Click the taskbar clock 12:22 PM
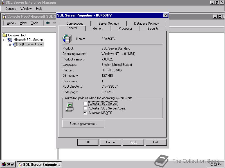The image size is (225, 168). [216, 165]
